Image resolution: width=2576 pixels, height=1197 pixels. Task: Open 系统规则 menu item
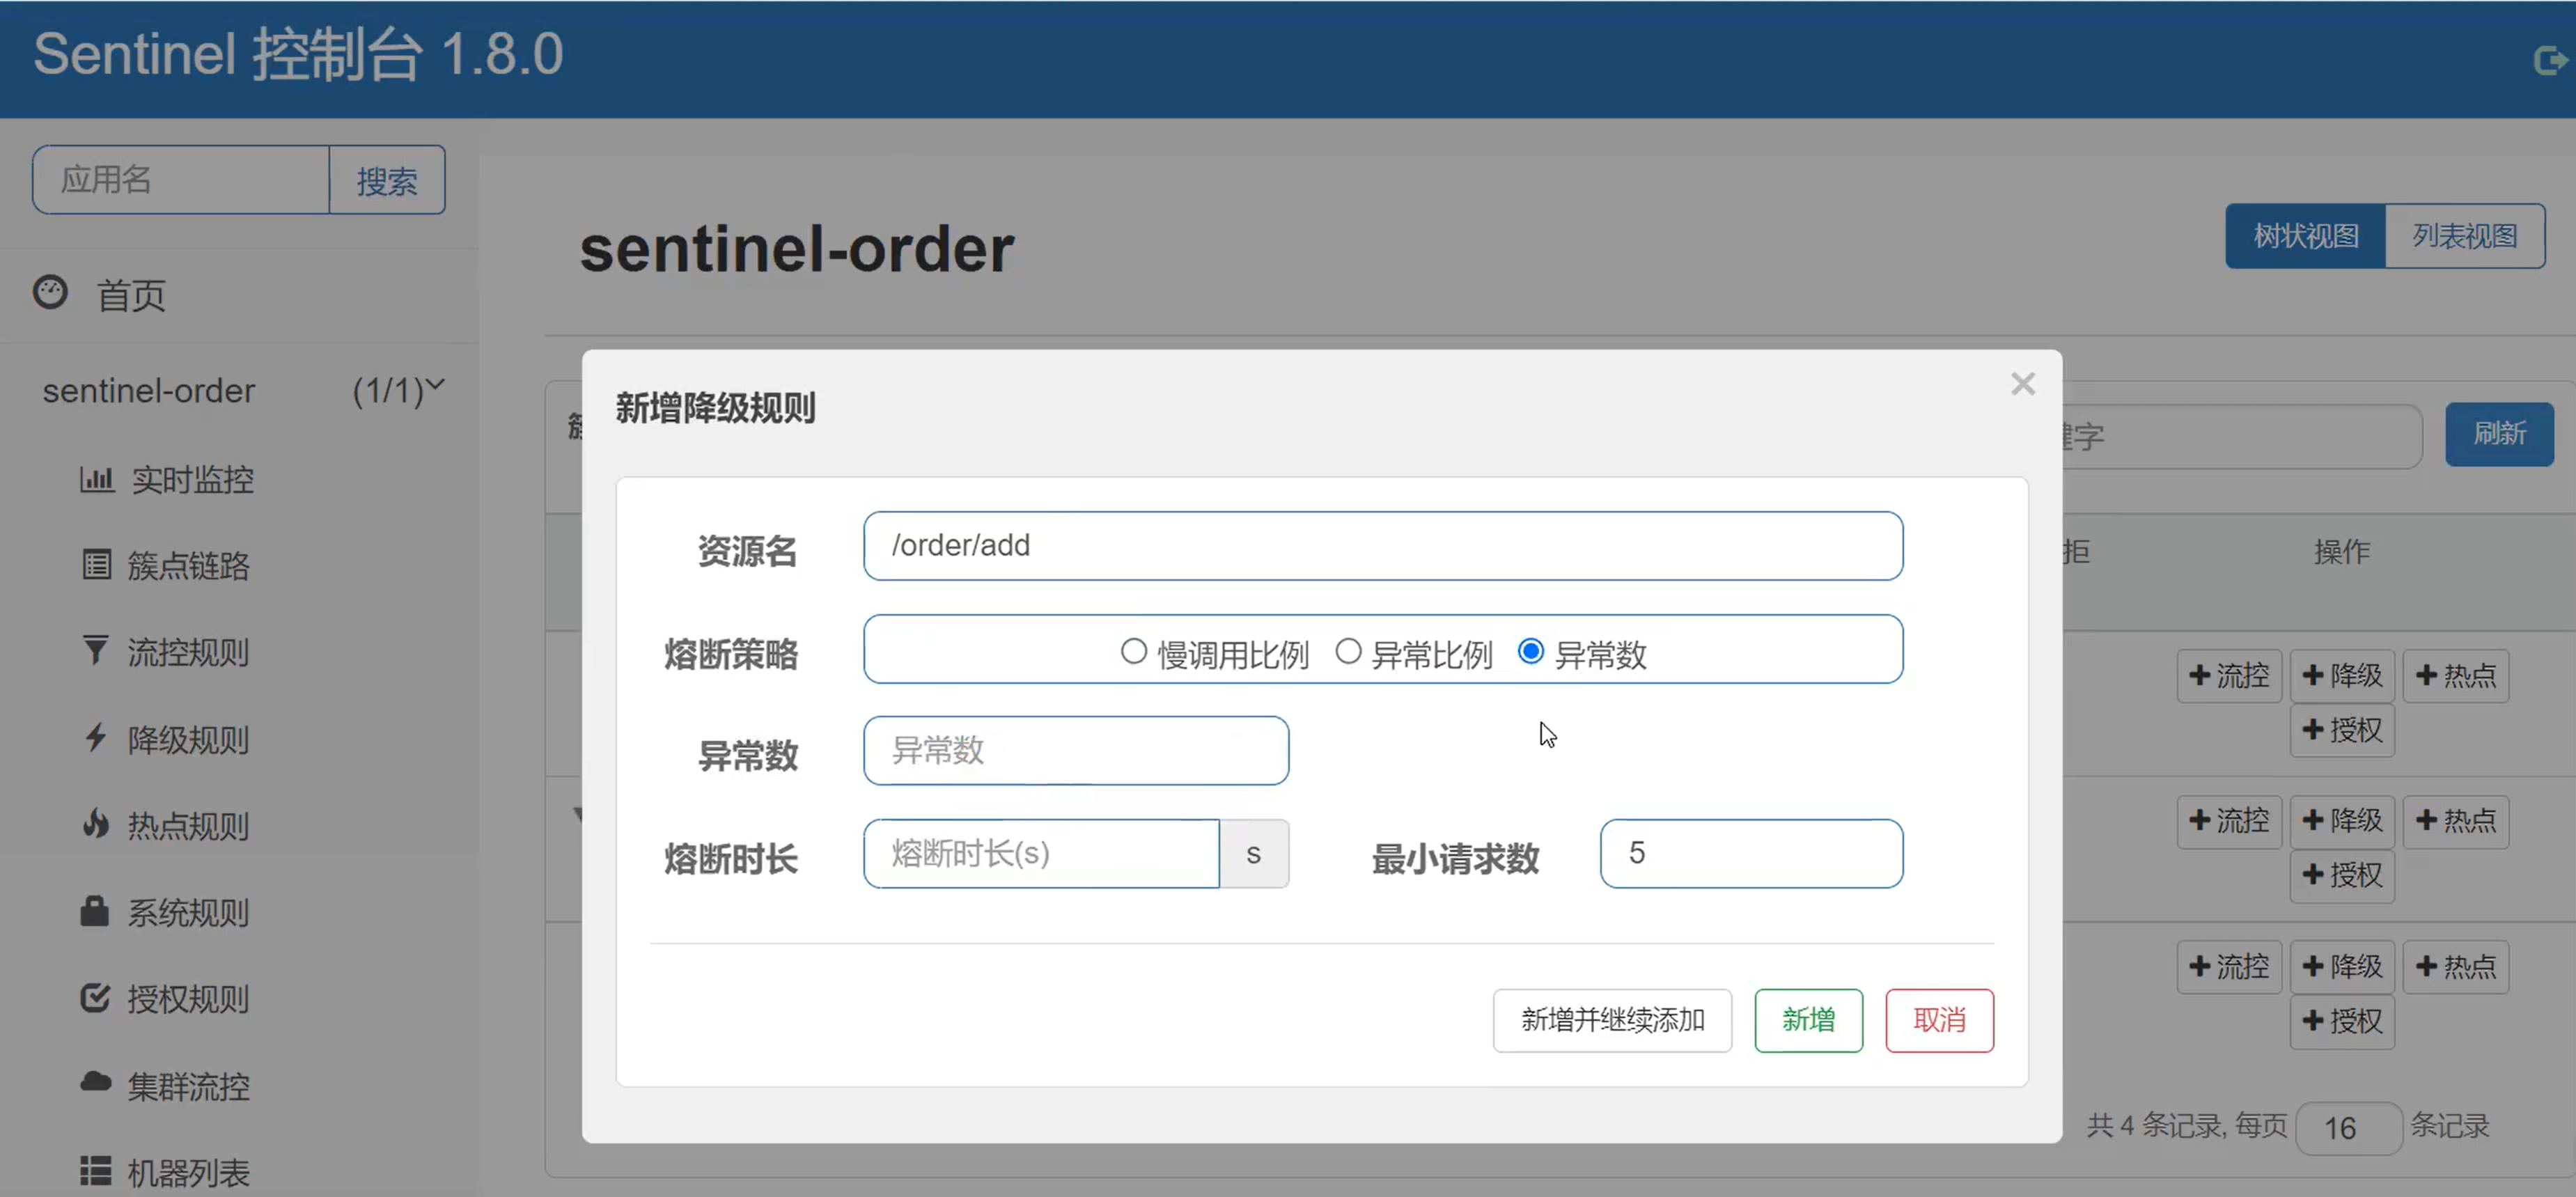click(188, 912)
